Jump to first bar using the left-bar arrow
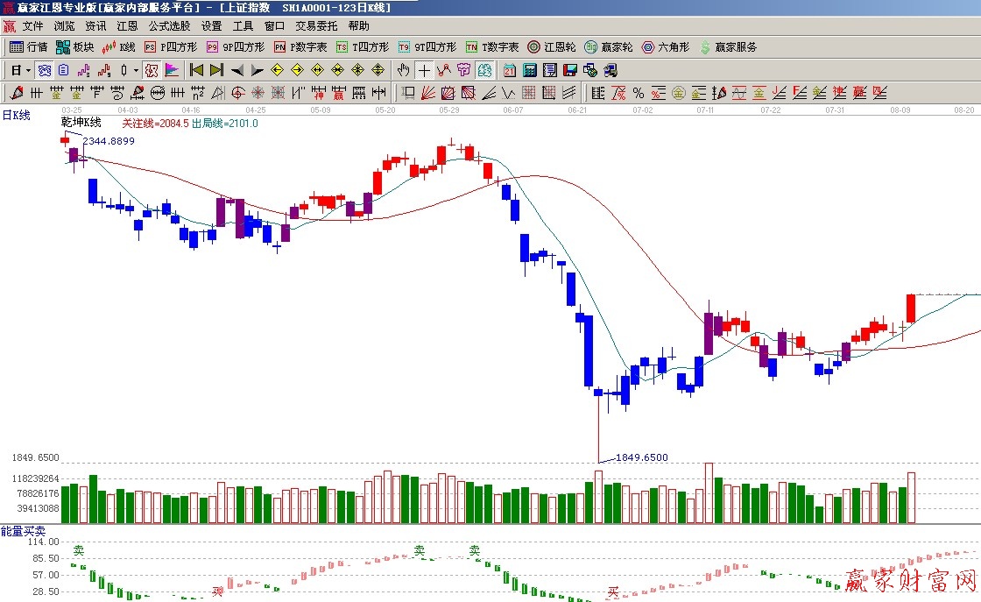Screen dimensions: 981x602 tap(196, 70)
